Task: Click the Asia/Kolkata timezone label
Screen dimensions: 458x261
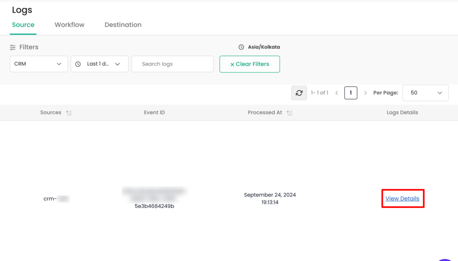Action: click(x=264, y=47)
